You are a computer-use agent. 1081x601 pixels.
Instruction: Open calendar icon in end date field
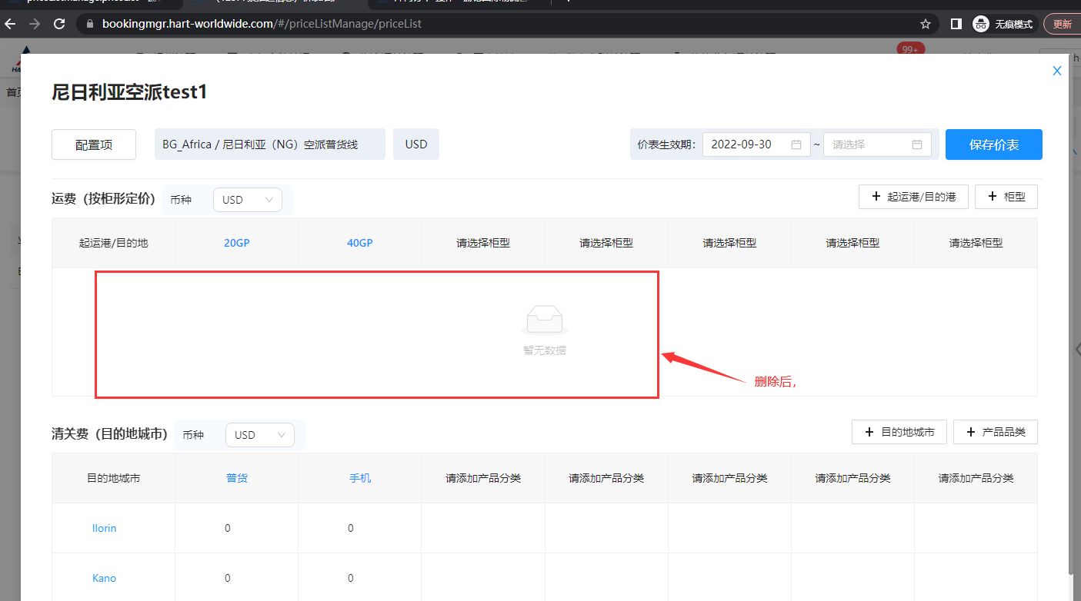pos(916,144)
